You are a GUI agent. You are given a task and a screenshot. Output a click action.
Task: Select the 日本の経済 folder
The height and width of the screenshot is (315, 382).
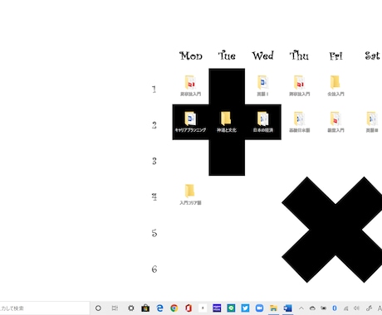click(x=262, y=122)
